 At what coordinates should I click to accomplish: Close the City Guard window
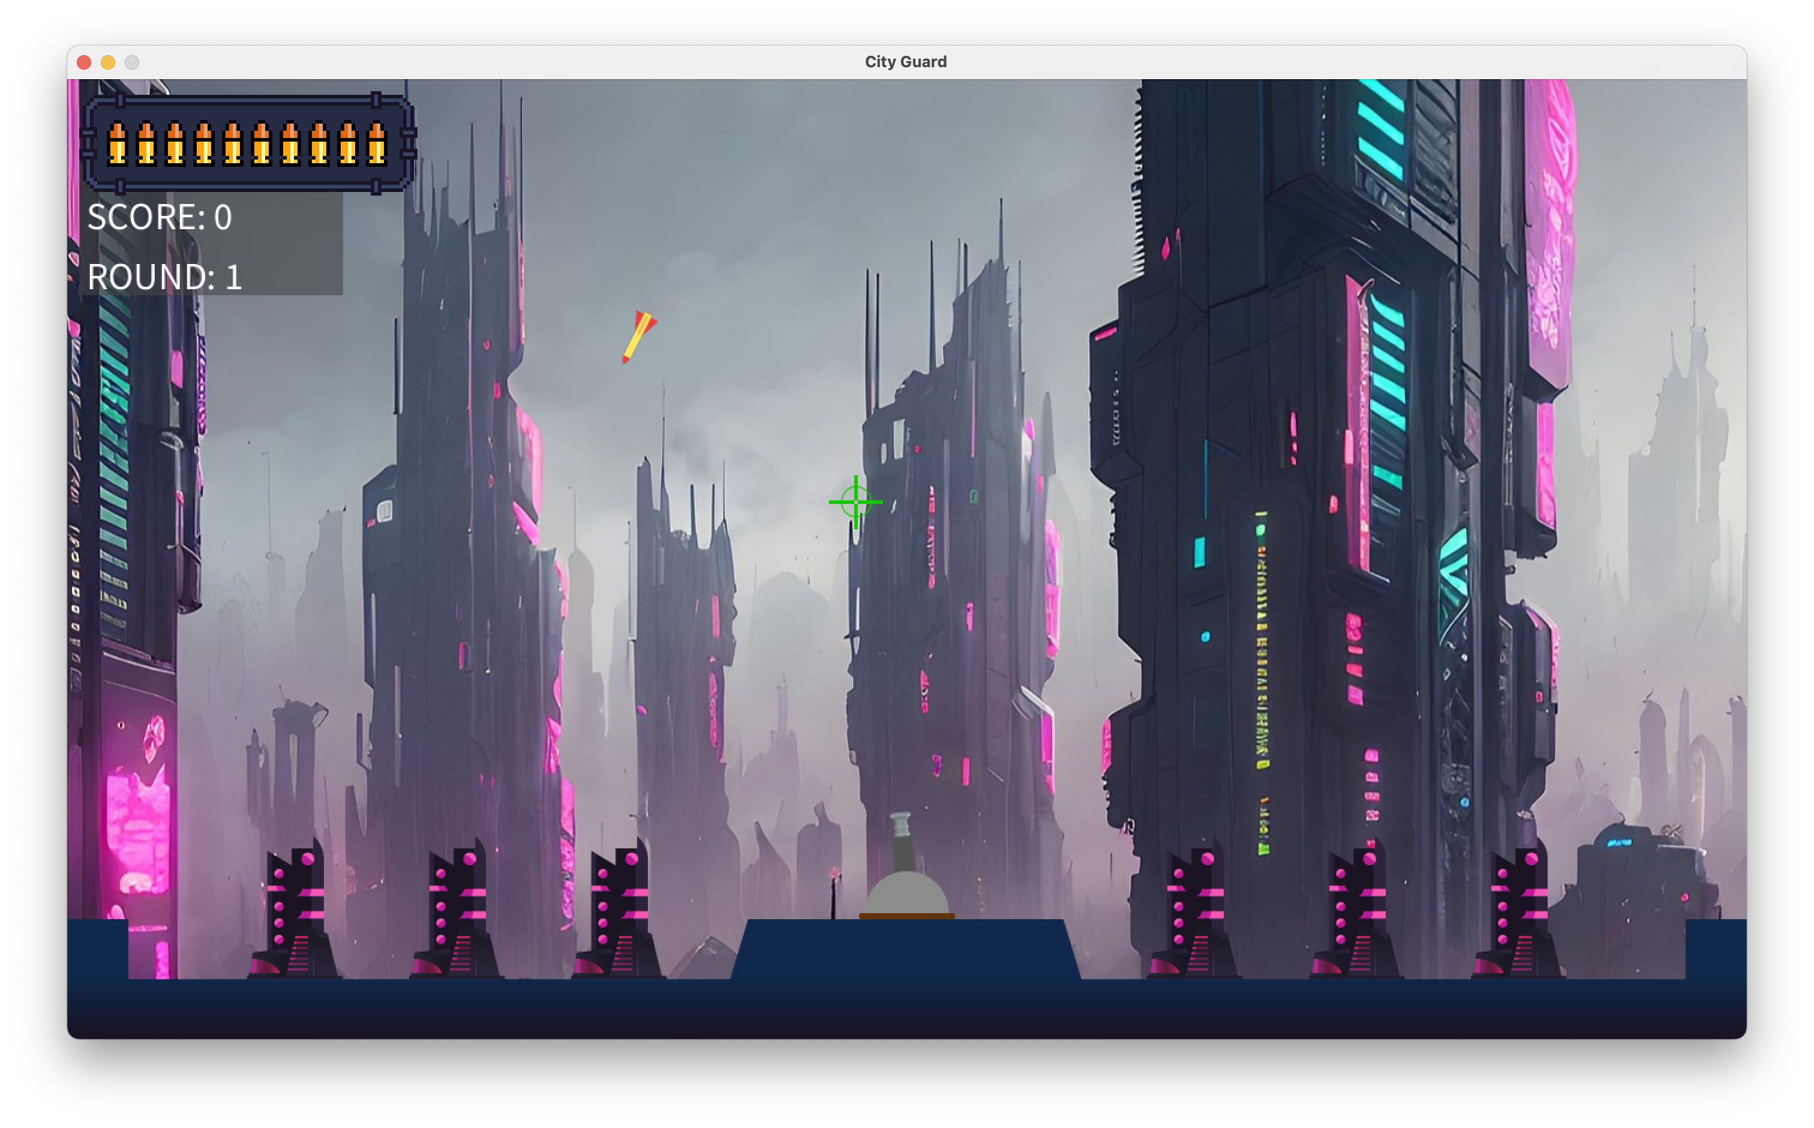click(x=85, y=62)
